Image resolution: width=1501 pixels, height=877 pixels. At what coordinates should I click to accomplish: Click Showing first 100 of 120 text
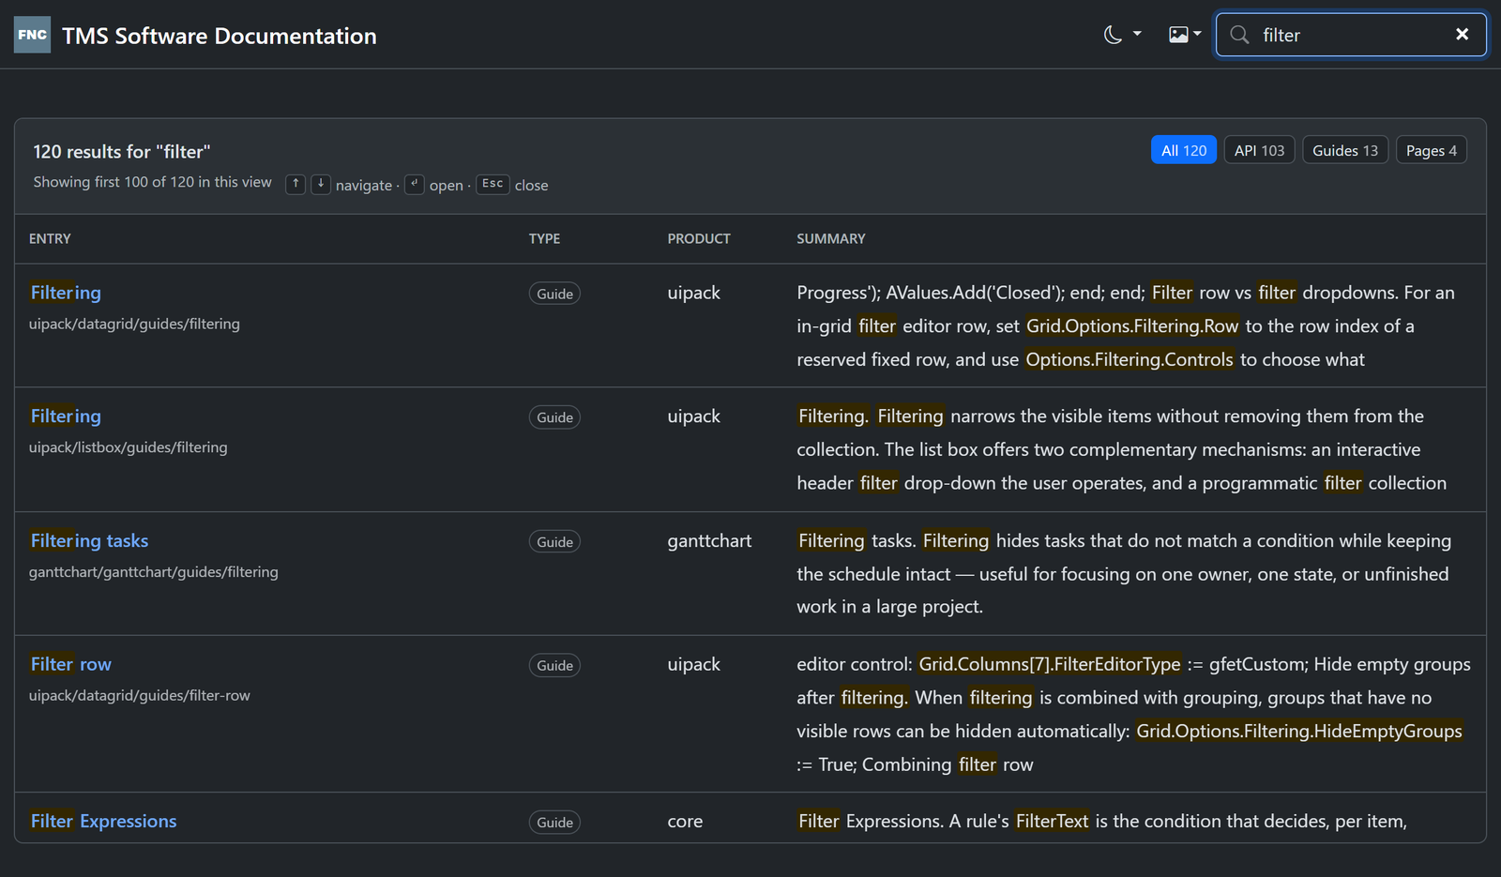[152, 182]
